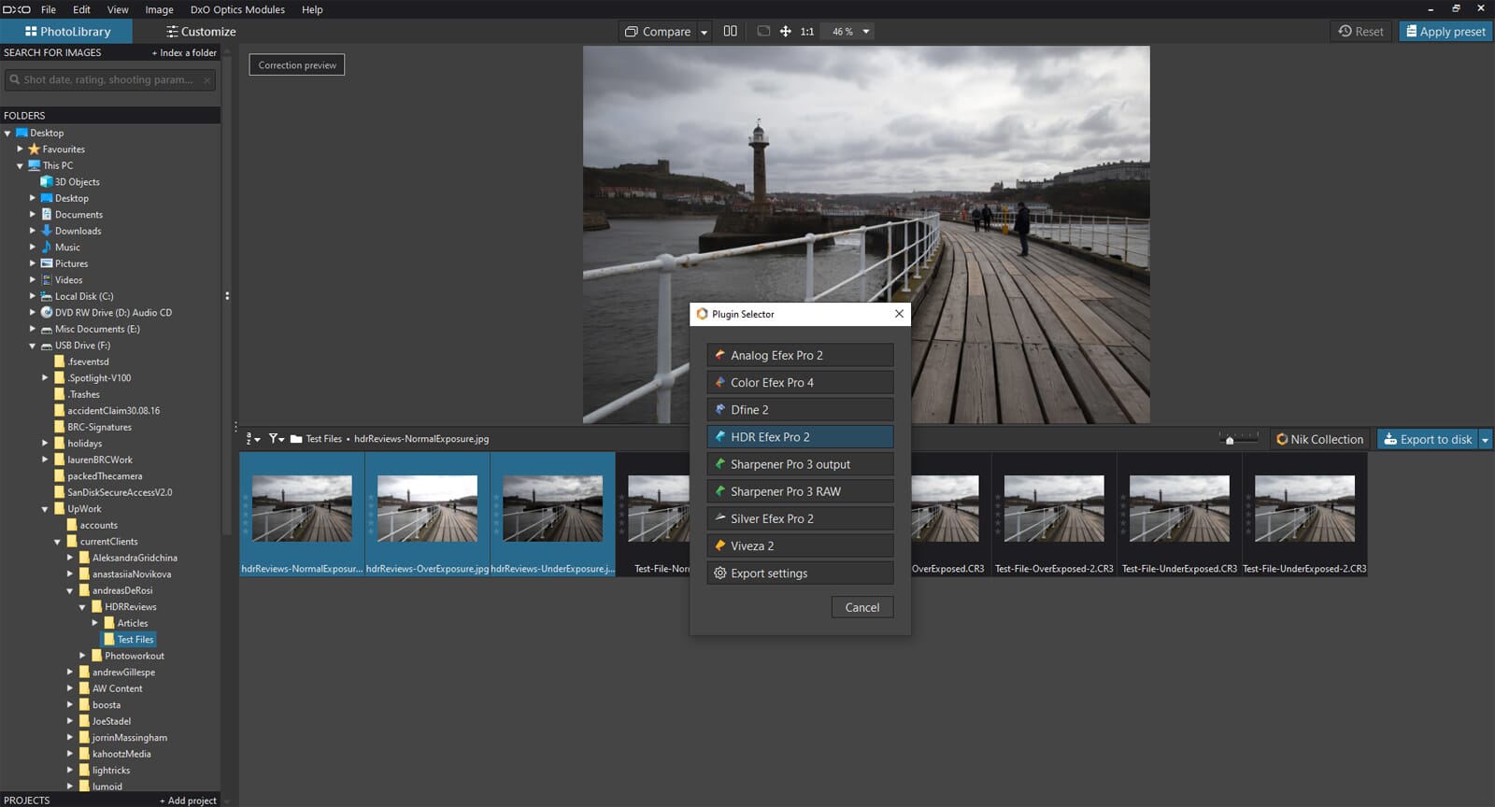This screenshot has height=807, width=1495.
Task: Set zoom to 1:1
Action: coord(807,32)
